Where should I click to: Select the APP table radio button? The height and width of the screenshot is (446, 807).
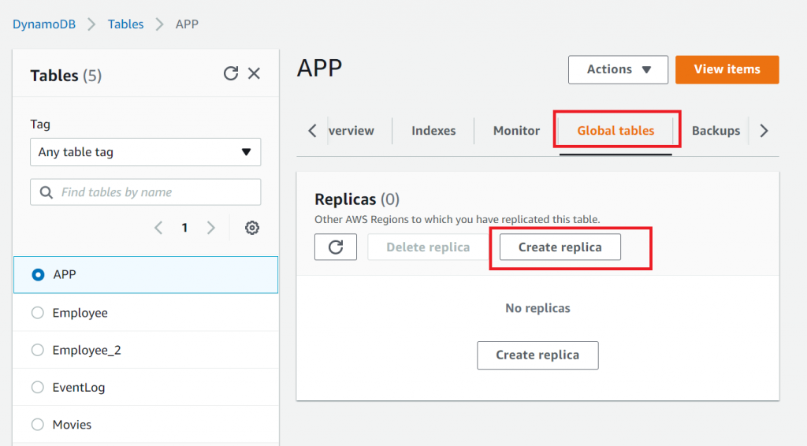tap(38, 275)
